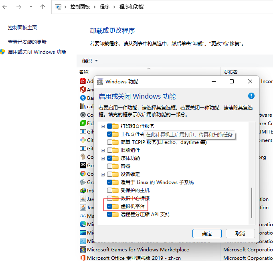Click the back arrow navigation button
Screen dimensions: 273x261
pyautogui.click(x=6, y=7)
